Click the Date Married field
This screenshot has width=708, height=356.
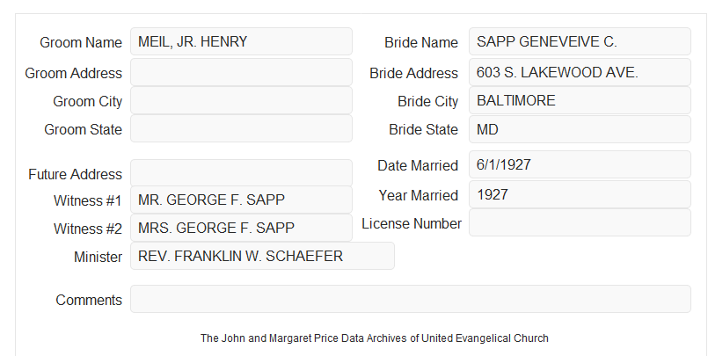click(x=580, y=164)
